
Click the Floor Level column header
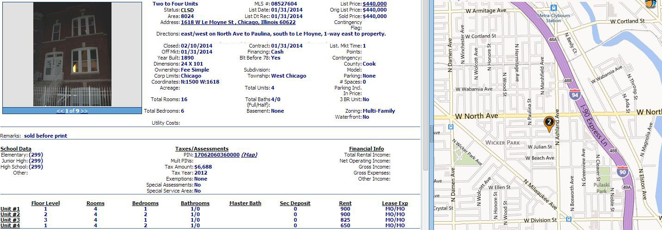tap(45, 203)
